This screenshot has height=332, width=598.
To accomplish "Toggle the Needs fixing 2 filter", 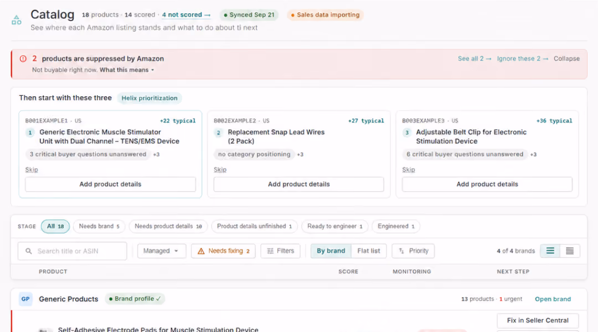I will click(x=223, y=251).
